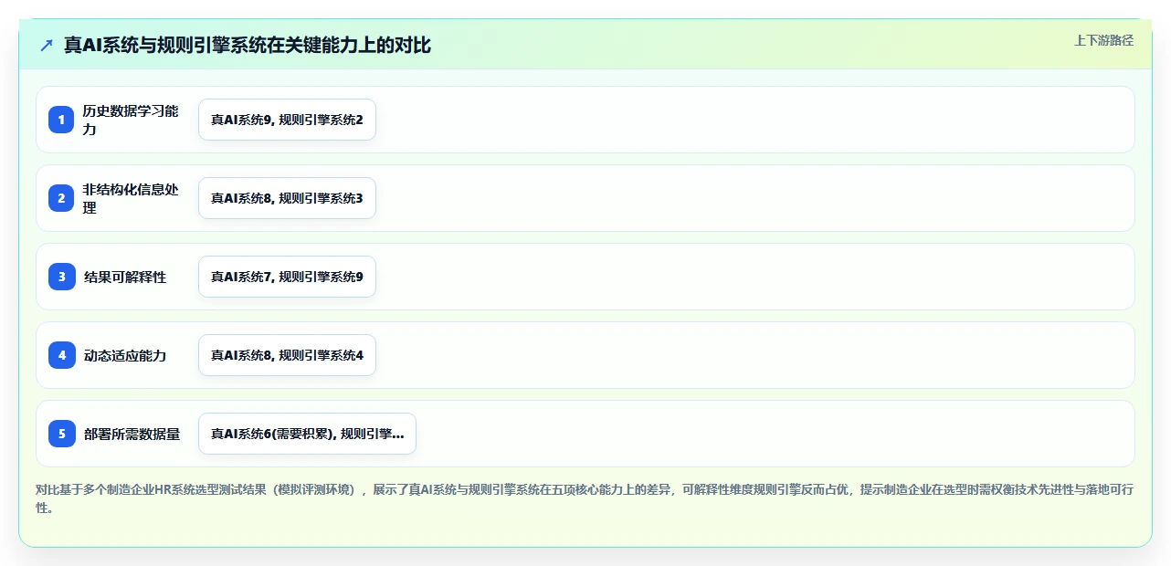Click the 结果可解释性 row label
The image size is (1171, 566).
click(x=124, y=277)
